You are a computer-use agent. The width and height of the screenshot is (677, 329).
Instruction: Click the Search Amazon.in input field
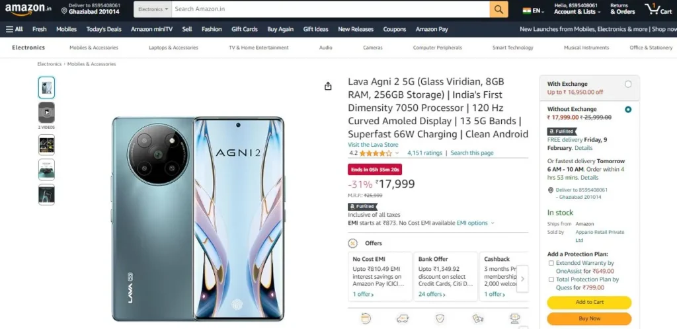331,9
